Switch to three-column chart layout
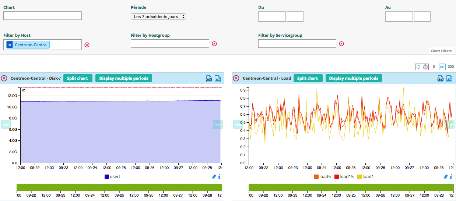This screenshot has height=201, width=456. (450, 67)
